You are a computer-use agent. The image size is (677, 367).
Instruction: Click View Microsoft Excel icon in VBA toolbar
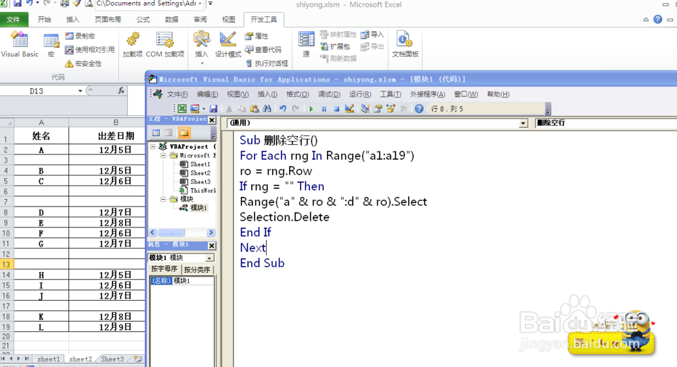pyautogui.click(x=182, y=109)
